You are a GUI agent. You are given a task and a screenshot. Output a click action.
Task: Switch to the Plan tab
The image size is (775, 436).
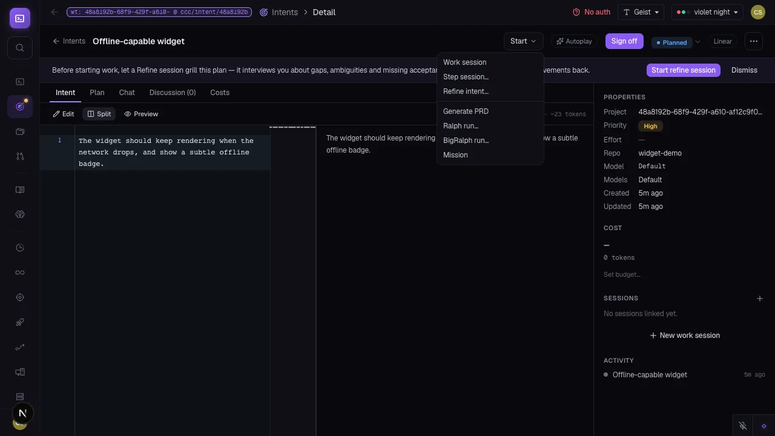pyautogui.click(x=97, y=93)
